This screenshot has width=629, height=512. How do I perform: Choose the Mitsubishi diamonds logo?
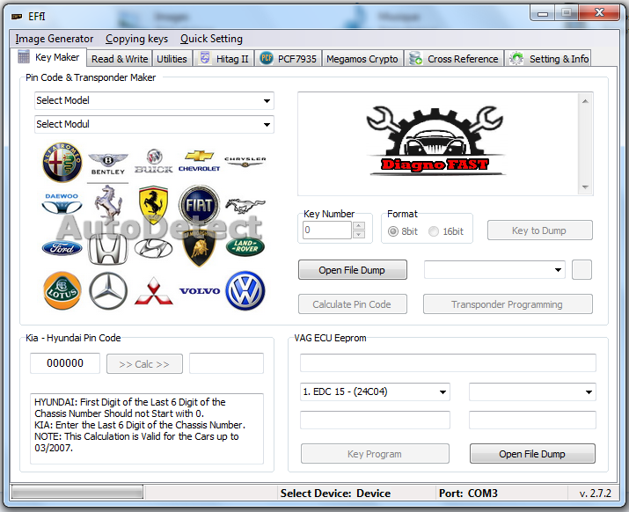154,291
